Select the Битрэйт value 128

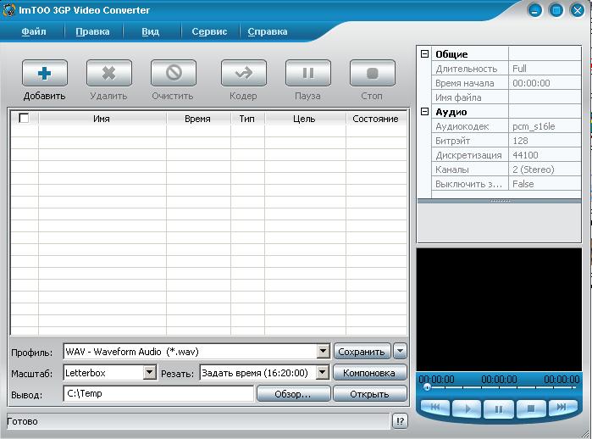pos(545,141)
